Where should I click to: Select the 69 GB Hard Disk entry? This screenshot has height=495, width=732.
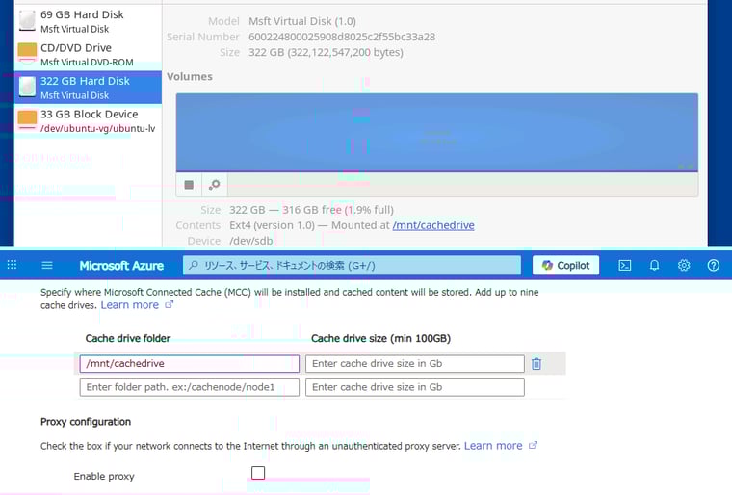(88, 21)
